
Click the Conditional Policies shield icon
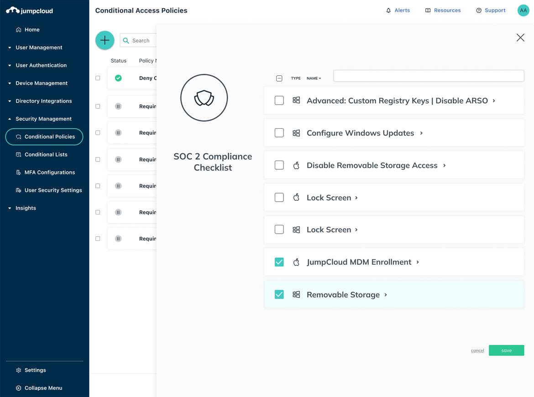19,137
